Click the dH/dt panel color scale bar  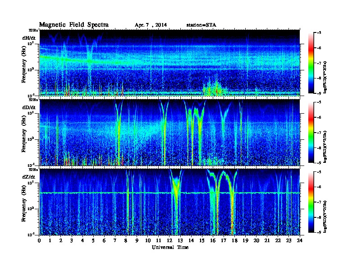pyautogui.click(x=311, y=63)
